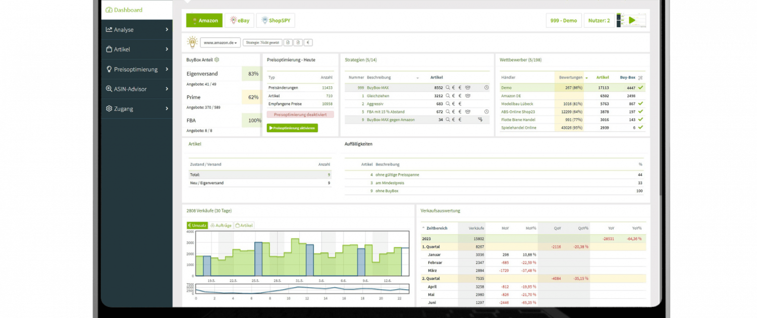
Task: Click the Preisänderungen count 11433
Action: coord(327,87)
